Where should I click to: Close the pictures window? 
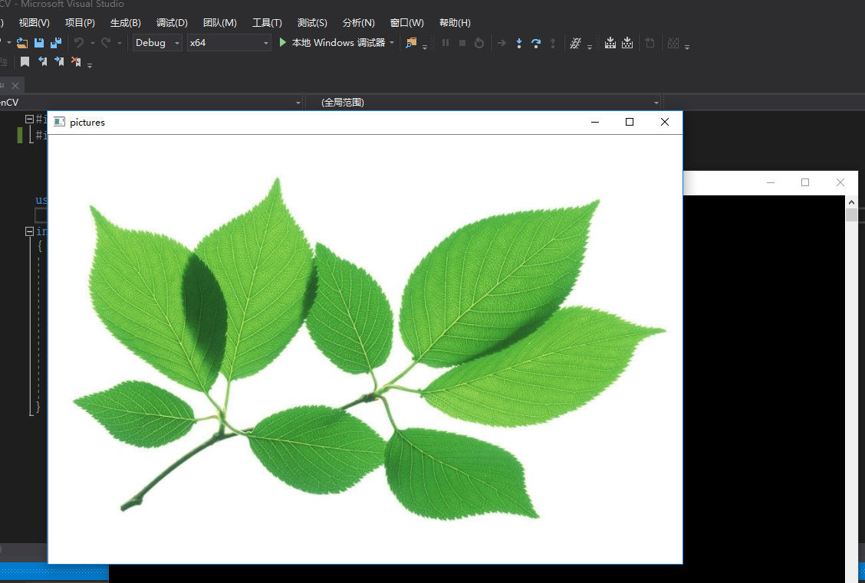[x=665, y=122]
